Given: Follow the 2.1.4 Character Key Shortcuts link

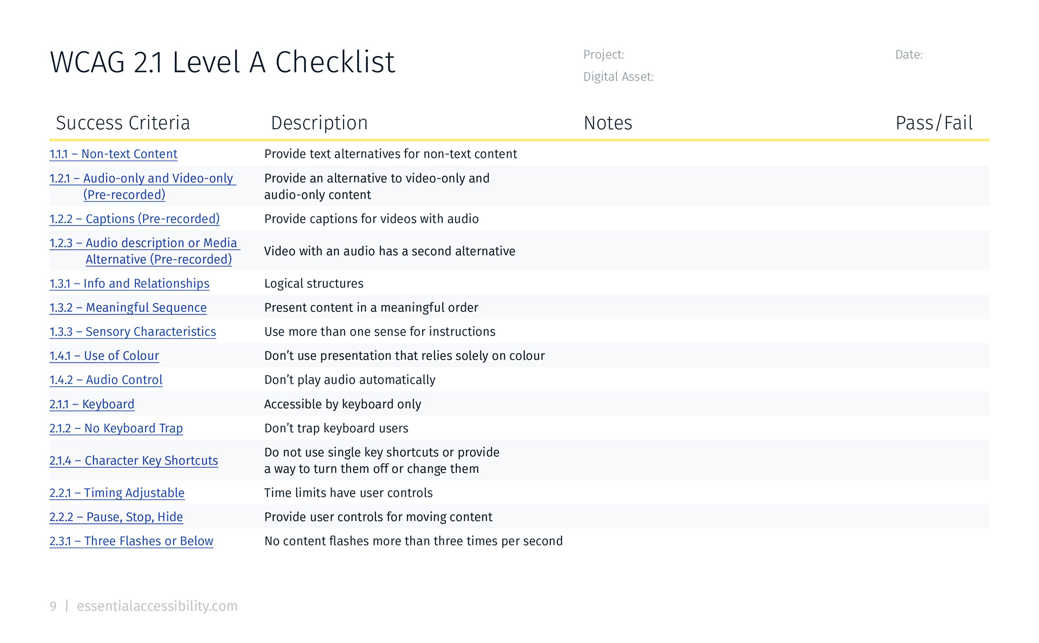Looking at the screenshot, I should click(134, 461).
